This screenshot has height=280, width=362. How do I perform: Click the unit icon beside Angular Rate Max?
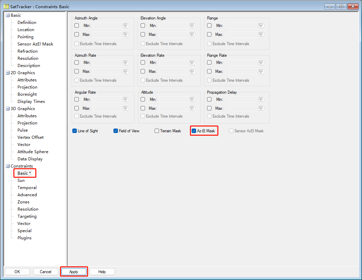126,108
